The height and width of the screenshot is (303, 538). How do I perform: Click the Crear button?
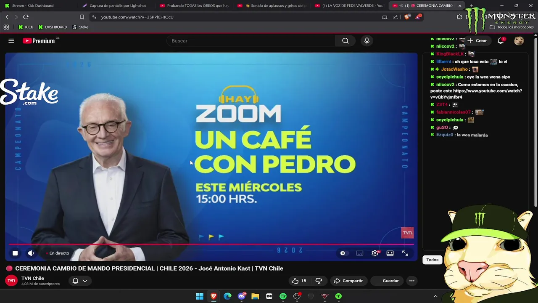click(x=477, y=41)
